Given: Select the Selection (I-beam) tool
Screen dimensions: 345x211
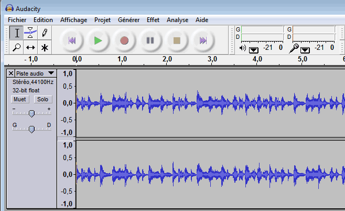Looking at the screenshot, I should click(17, 33).
